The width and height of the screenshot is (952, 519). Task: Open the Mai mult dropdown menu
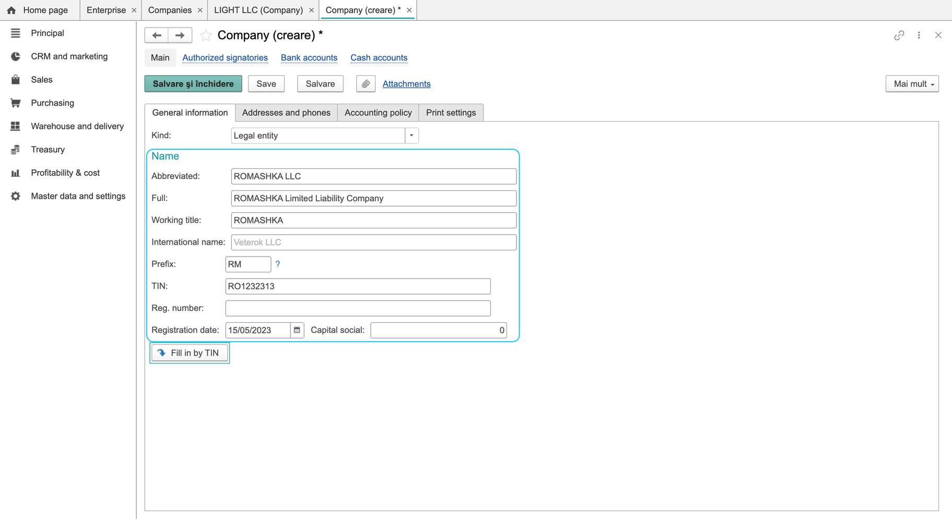pos(912,83)
